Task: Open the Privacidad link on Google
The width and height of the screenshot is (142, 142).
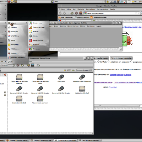Action: 113,87
